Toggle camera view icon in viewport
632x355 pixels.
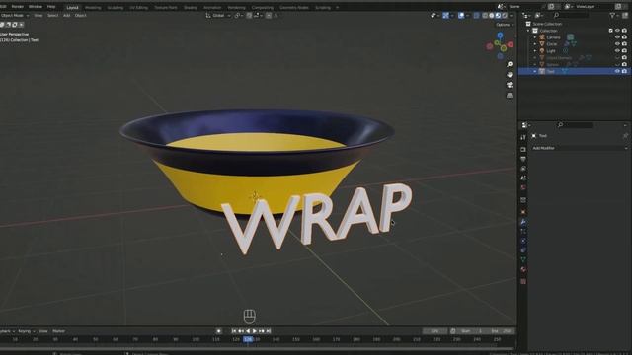coord(510,85)
